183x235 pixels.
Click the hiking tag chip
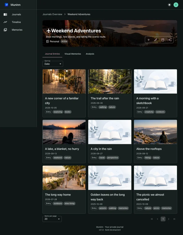click(148, 158)
